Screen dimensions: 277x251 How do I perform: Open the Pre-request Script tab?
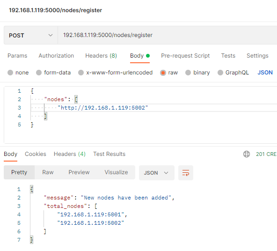coord(185,56)
